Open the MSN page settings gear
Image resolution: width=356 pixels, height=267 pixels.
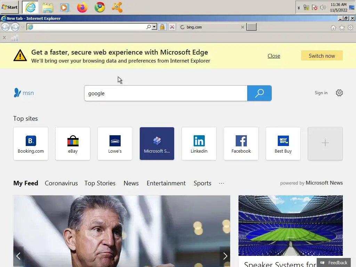339,92
